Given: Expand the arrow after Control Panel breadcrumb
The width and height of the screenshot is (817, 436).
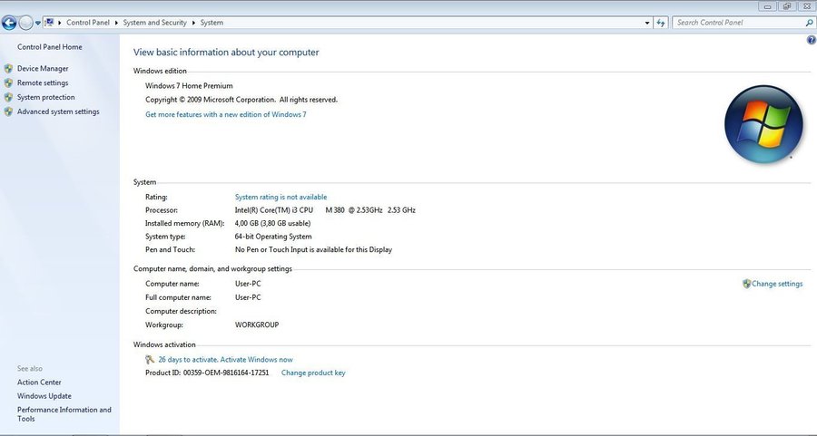Looking at the screenshot, I should tap(116, 23).
